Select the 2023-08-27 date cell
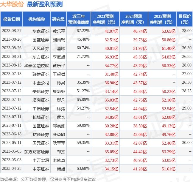This screenshot has width=193, height=182. tap(12, 31)
